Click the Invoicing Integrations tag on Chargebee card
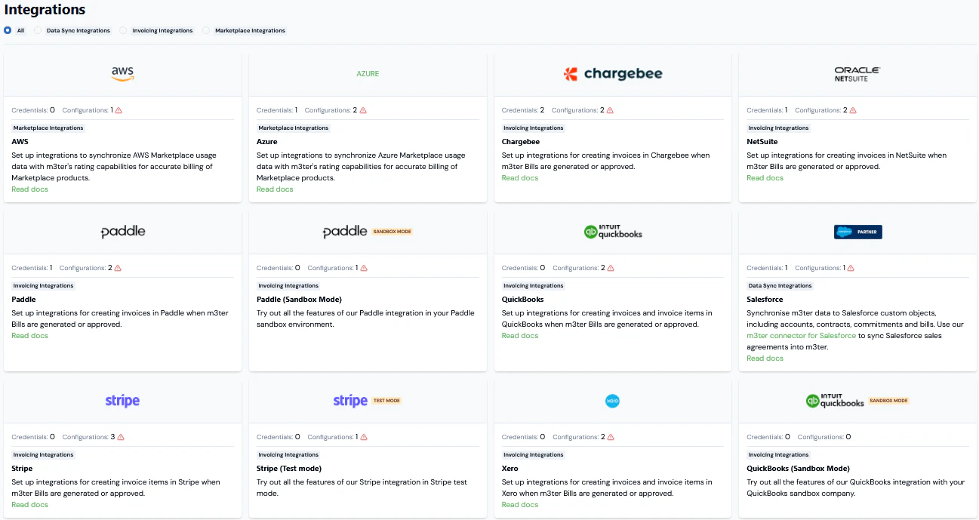 534,128
